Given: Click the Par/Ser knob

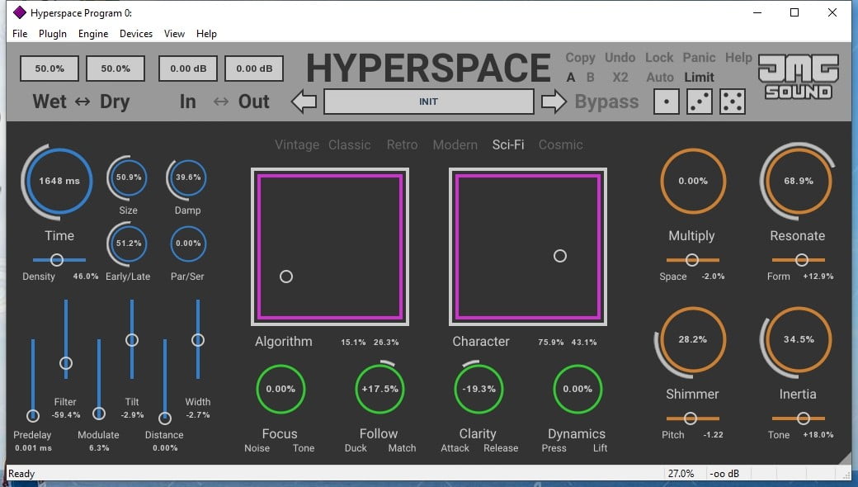Looking at the screenshot, I should click(x=188, y=243).
